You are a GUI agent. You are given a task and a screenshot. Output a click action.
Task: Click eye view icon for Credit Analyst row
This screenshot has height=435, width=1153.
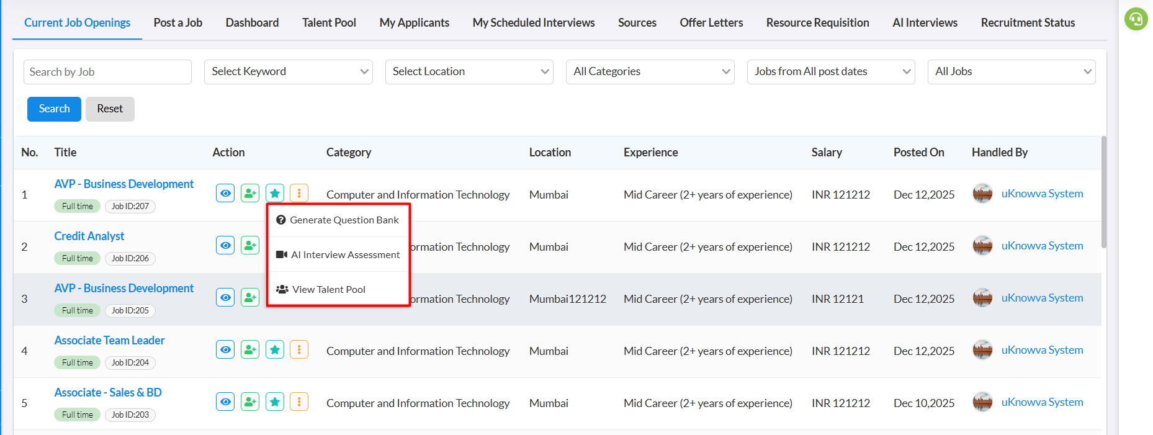point(225,246)
